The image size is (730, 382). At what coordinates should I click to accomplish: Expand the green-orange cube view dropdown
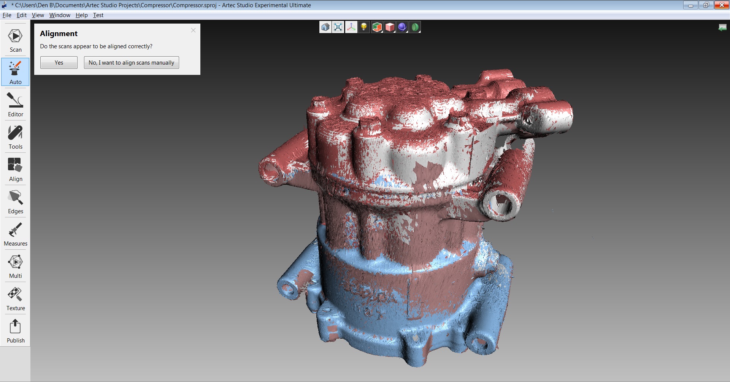click(377, 27)
